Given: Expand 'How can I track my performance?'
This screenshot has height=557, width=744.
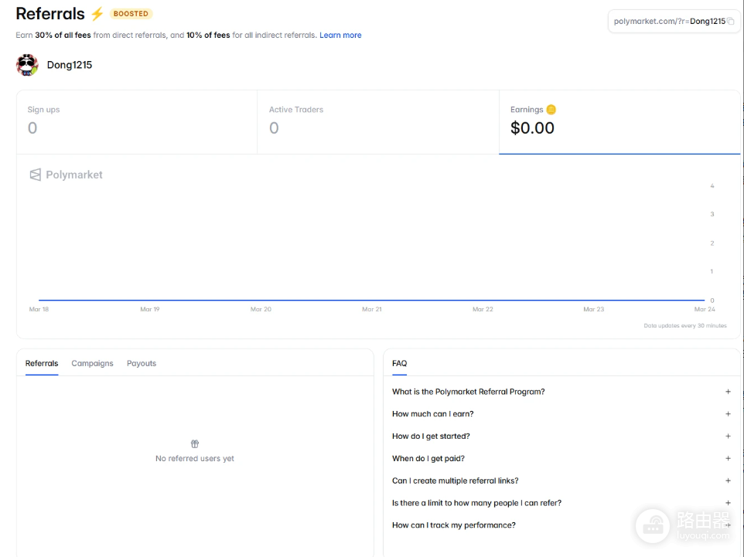Looking at the screenshot, I should [561, 525].
